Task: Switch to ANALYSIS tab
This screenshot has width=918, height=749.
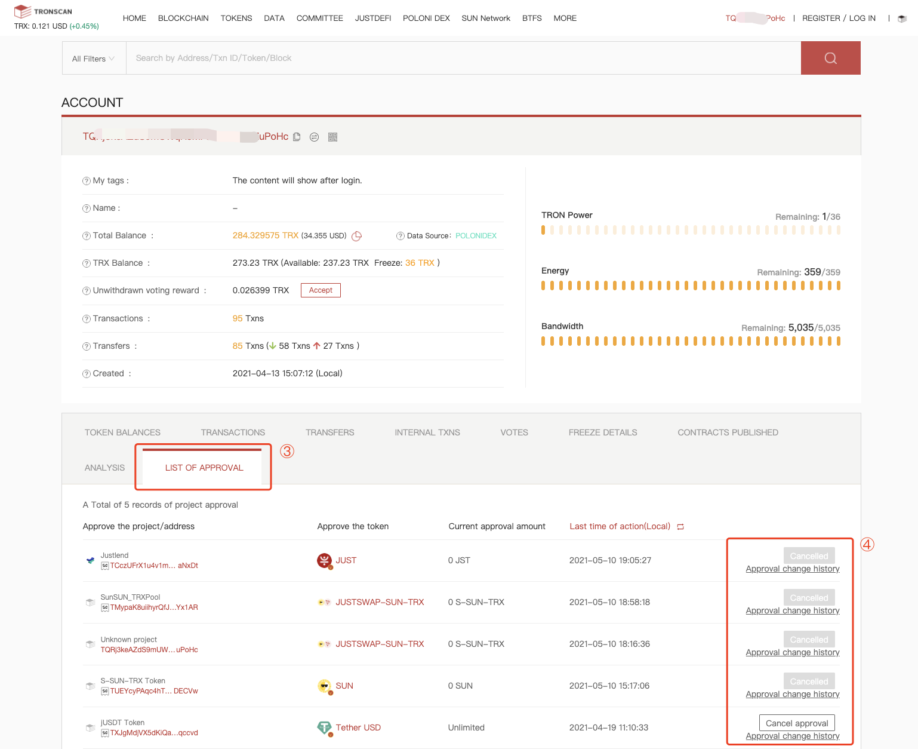Action: tap(104, 468)
